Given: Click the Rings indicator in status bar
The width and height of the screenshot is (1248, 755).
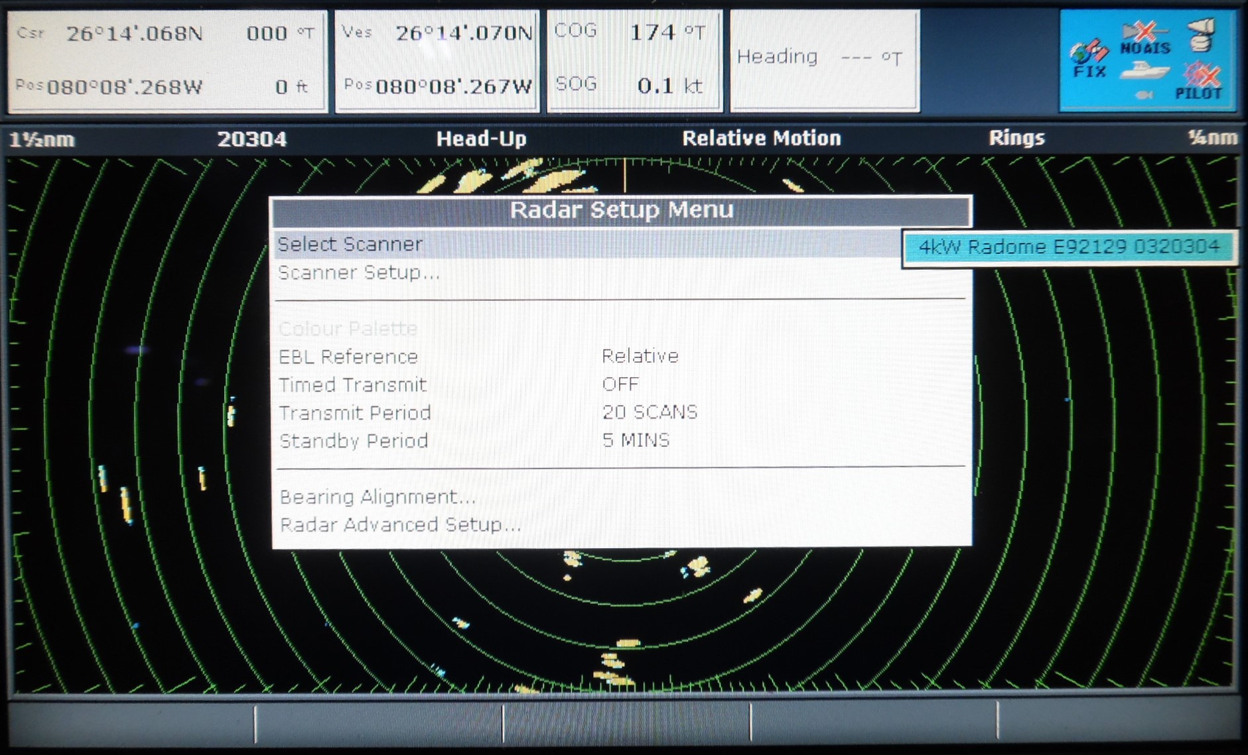Looking at the screenshot, I should 1016,138.
